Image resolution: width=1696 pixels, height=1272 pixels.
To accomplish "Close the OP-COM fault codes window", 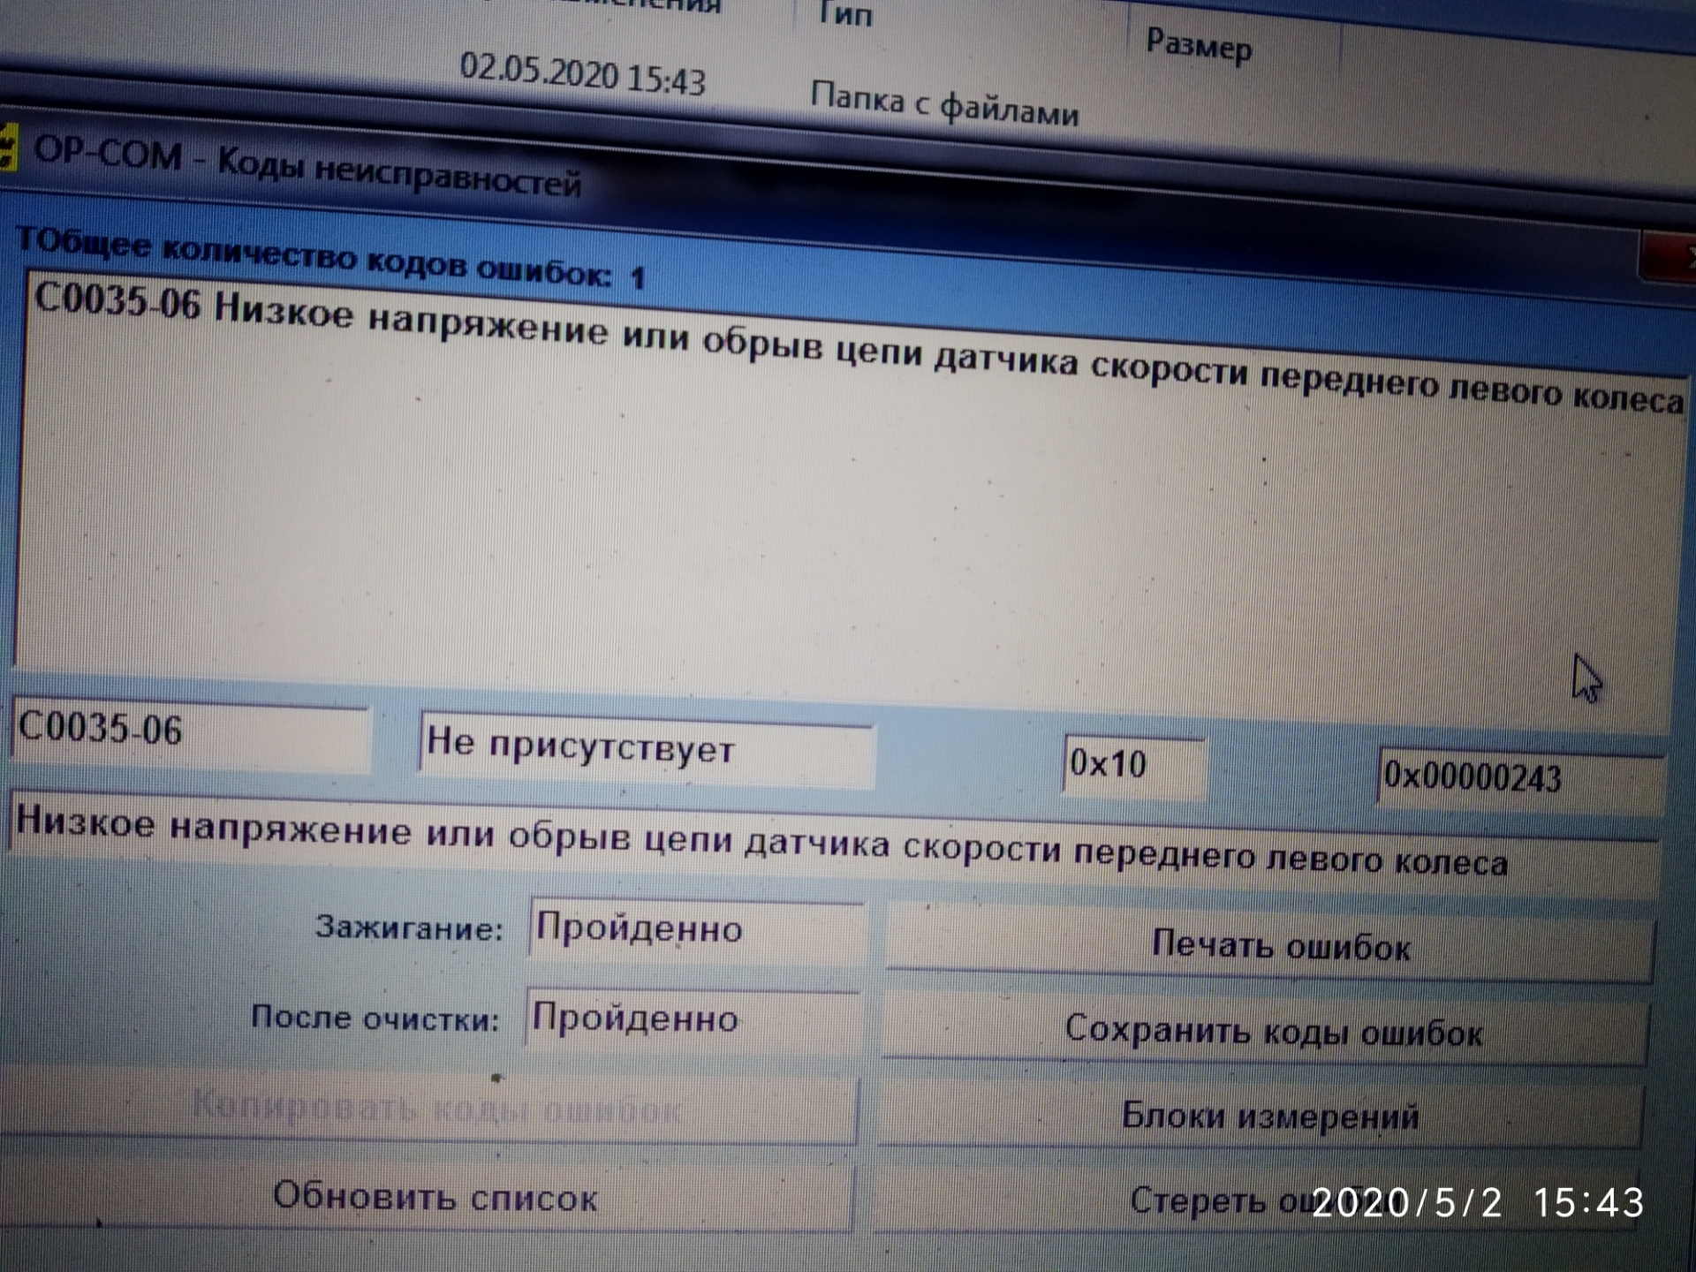I will (1669, 256).
